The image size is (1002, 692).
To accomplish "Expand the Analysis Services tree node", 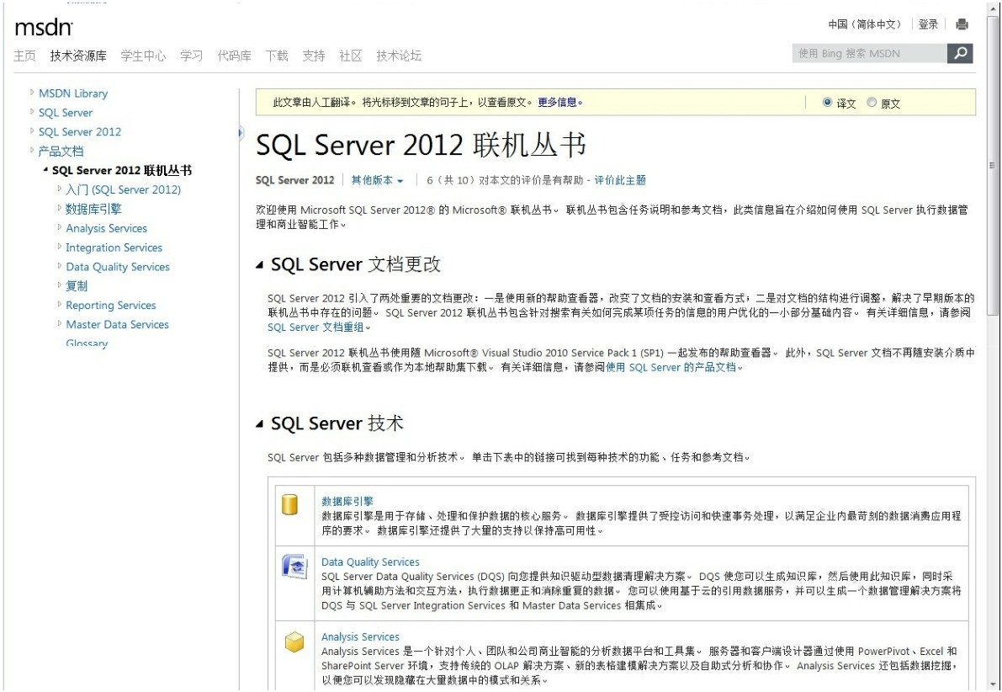I will tap(60, 227).
